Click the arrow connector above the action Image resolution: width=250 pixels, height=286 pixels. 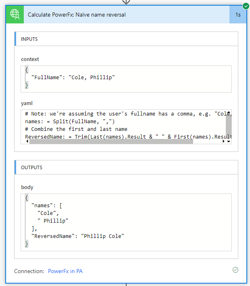pyautogui.click(x=126, y=2)
